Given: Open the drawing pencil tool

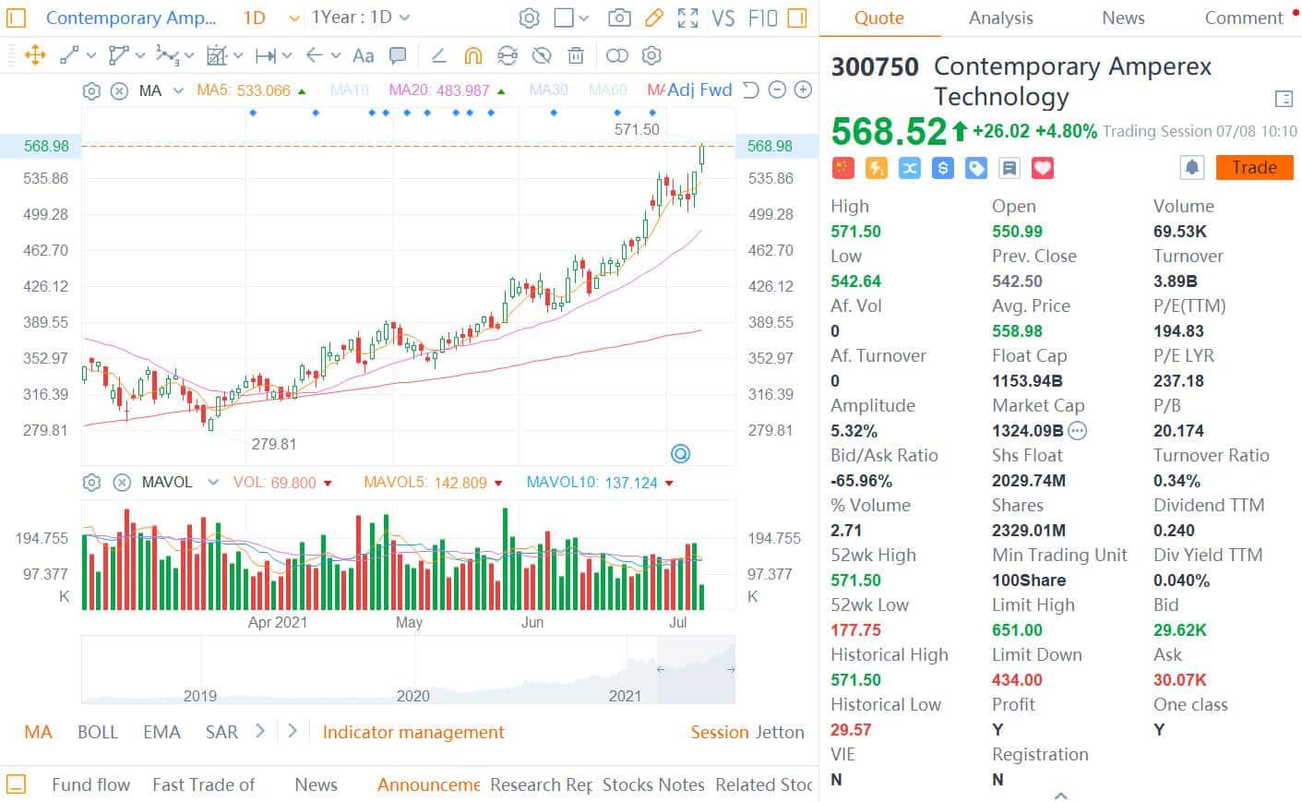Looking at the screenshot, I should [654, 18].
